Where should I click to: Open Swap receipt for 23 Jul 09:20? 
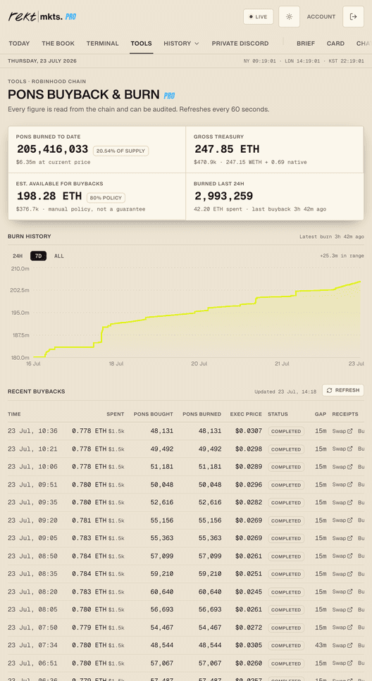tap(342, 520)
